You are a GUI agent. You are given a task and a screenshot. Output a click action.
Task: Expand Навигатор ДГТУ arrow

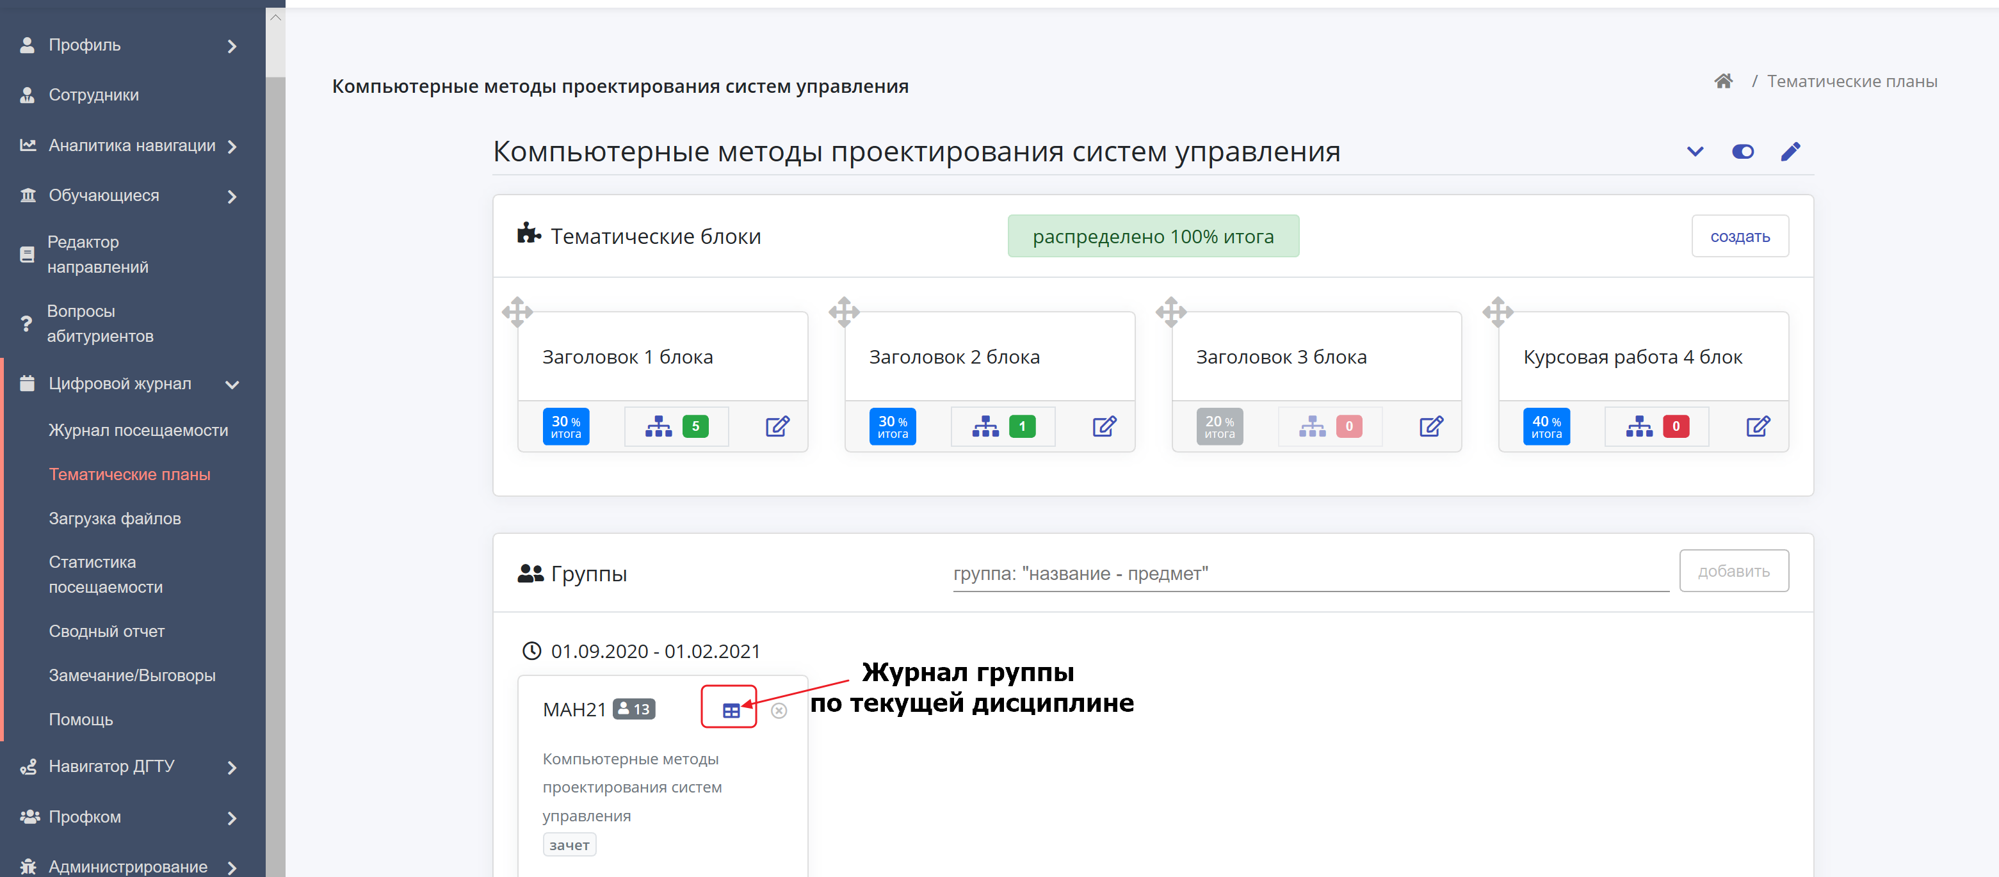pos(231,768)
